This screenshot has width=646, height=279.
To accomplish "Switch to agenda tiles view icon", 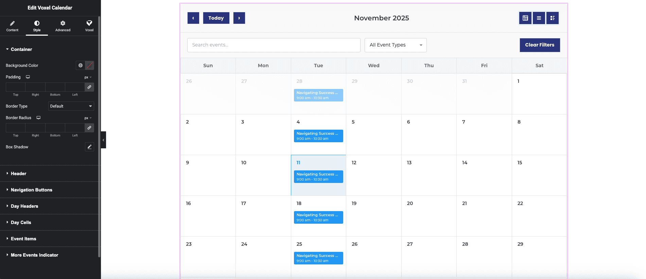I will pos(552,18).
